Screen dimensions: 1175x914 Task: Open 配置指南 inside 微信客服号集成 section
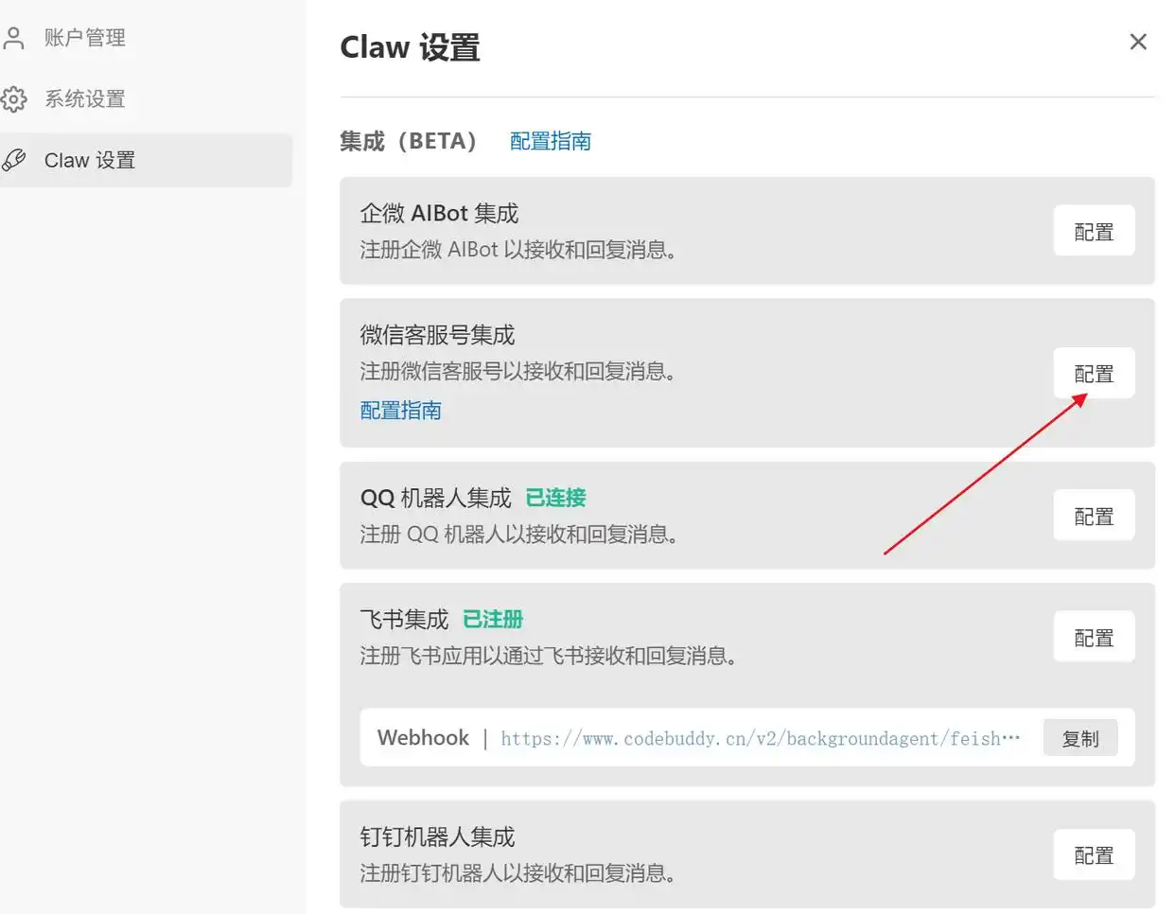click(x=400, y=410)
